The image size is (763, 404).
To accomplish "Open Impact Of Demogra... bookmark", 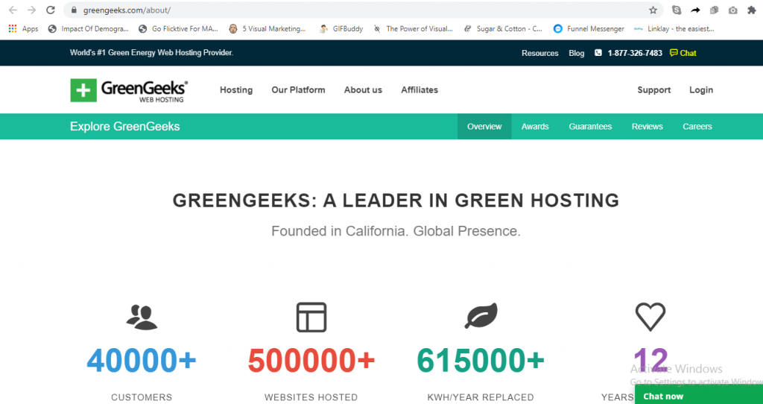I will pyautogui.click(x=88, y=29).
